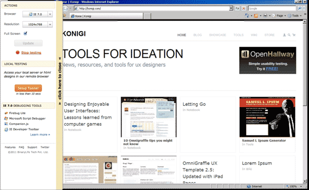Viewport: 309px width, 190px height.
Task: Toggle the Full Screen checkbox
Action: (x=25, y=33)
